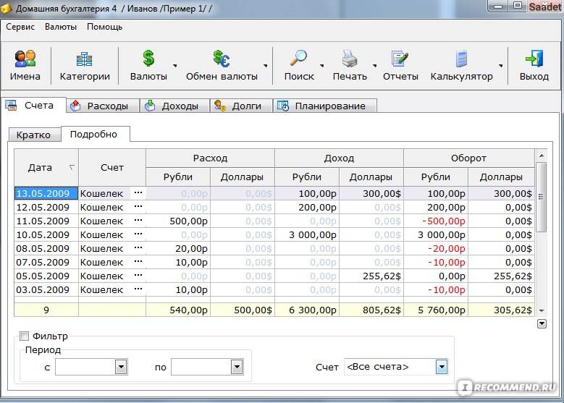Click the 500,00р expense cell in 11.05.2009 row

[177, 221]
